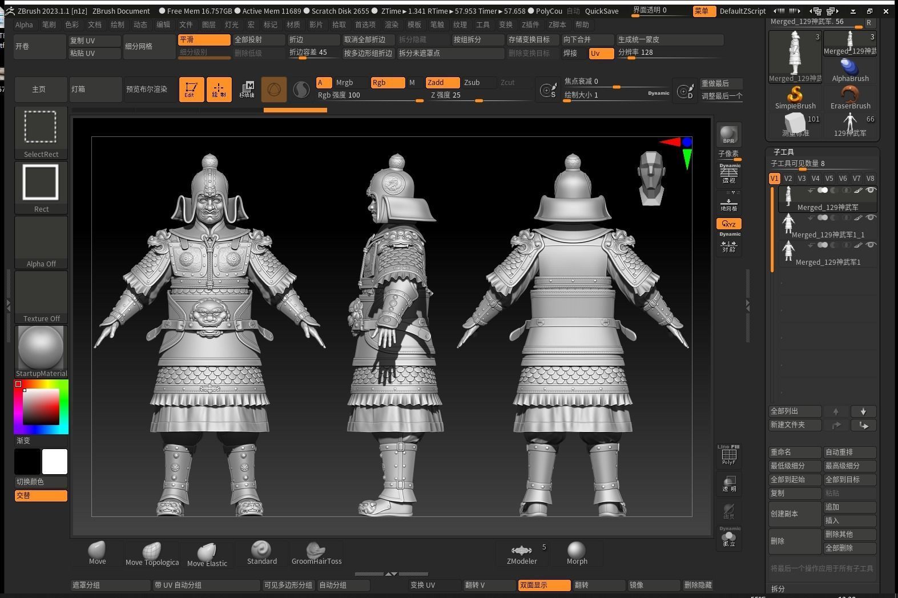Open the Alpha menu

(x=24, y=25)
